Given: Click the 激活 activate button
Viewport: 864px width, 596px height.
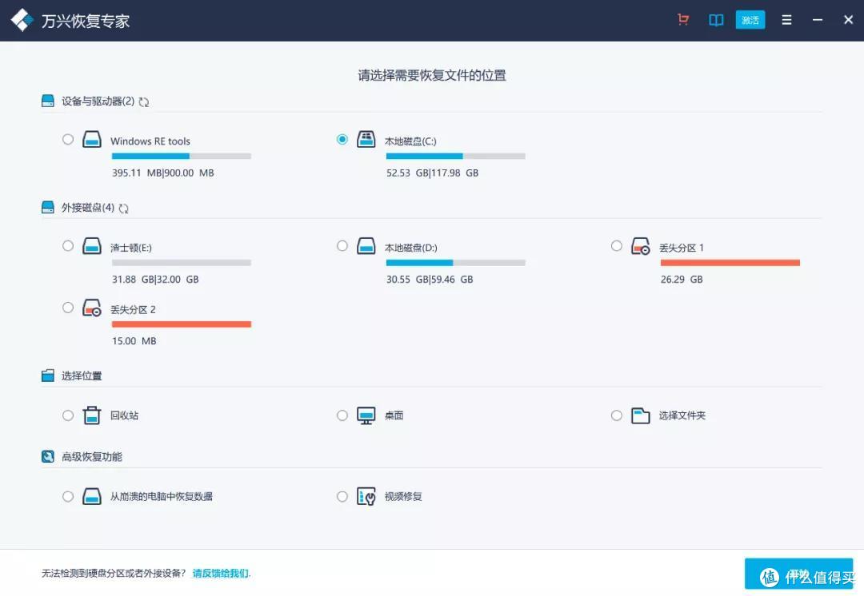Looking at the screenshot, I should coord(750,20).
